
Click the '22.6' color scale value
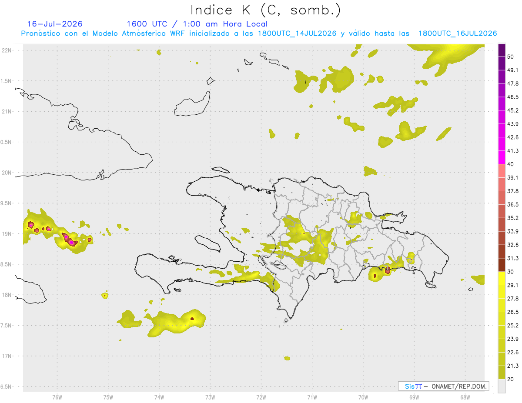(x=513, y=353)
